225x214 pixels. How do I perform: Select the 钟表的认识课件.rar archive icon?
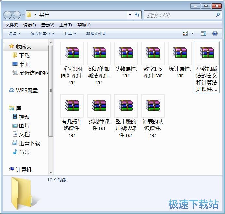pyautogui.click(x=153, y=105)
